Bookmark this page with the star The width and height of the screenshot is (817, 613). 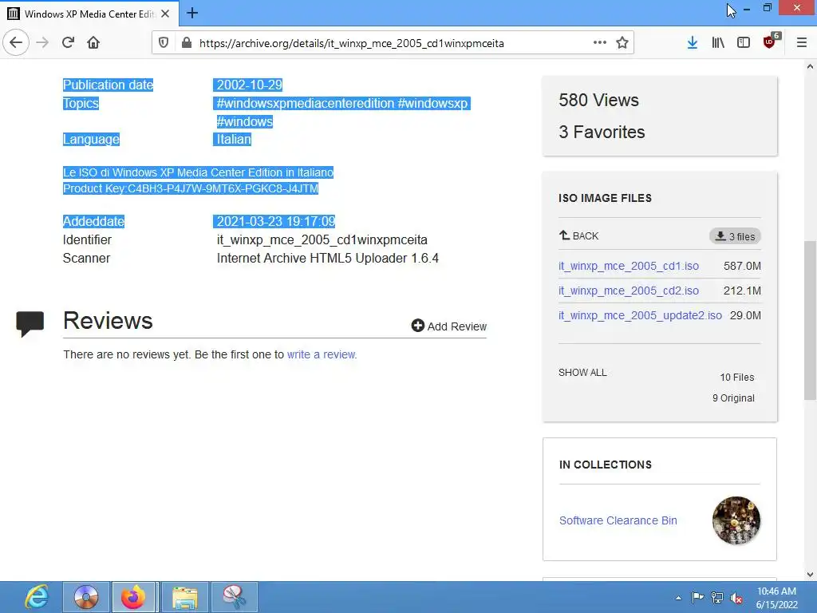622,43
